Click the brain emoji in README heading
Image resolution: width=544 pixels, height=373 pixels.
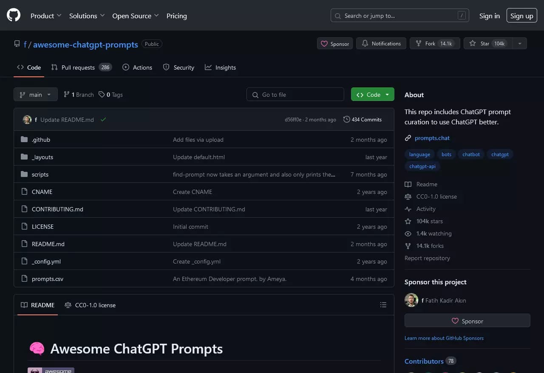pyautogui.click(x=37, y=349)
